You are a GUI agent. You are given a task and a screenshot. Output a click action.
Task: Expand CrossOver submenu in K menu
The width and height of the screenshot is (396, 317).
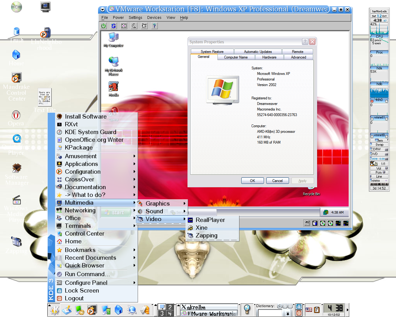(x=96, y=179)
